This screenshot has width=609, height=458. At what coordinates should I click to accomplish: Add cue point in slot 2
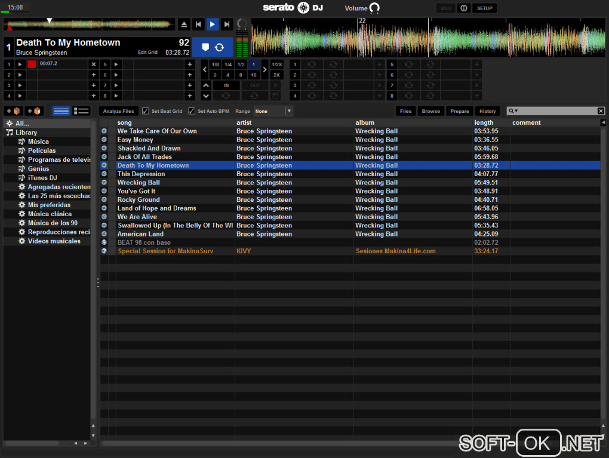(x=94, y=75)
